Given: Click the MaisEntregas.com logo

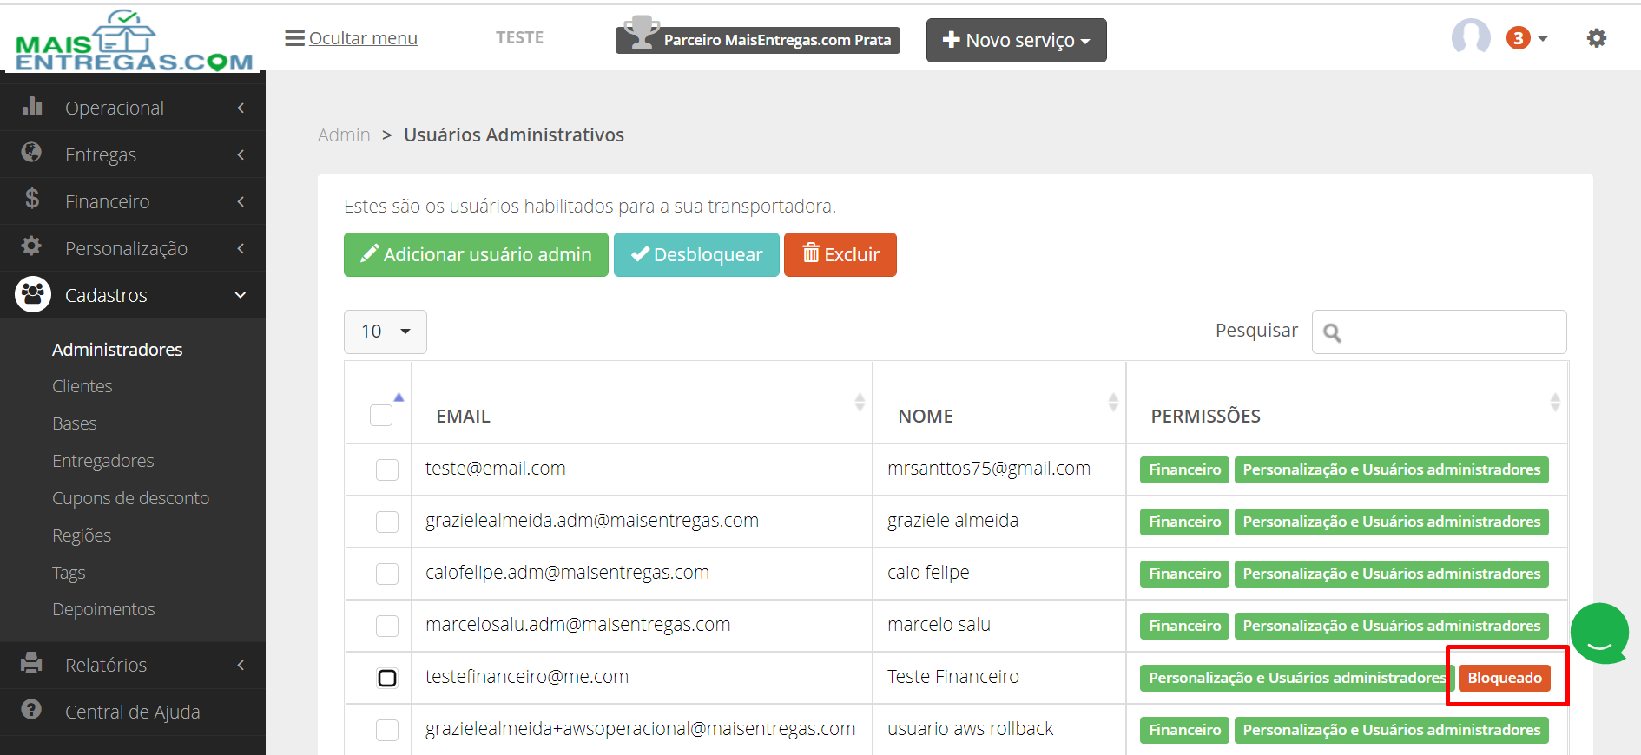Looking at the screenshot, I should [134, 41].
